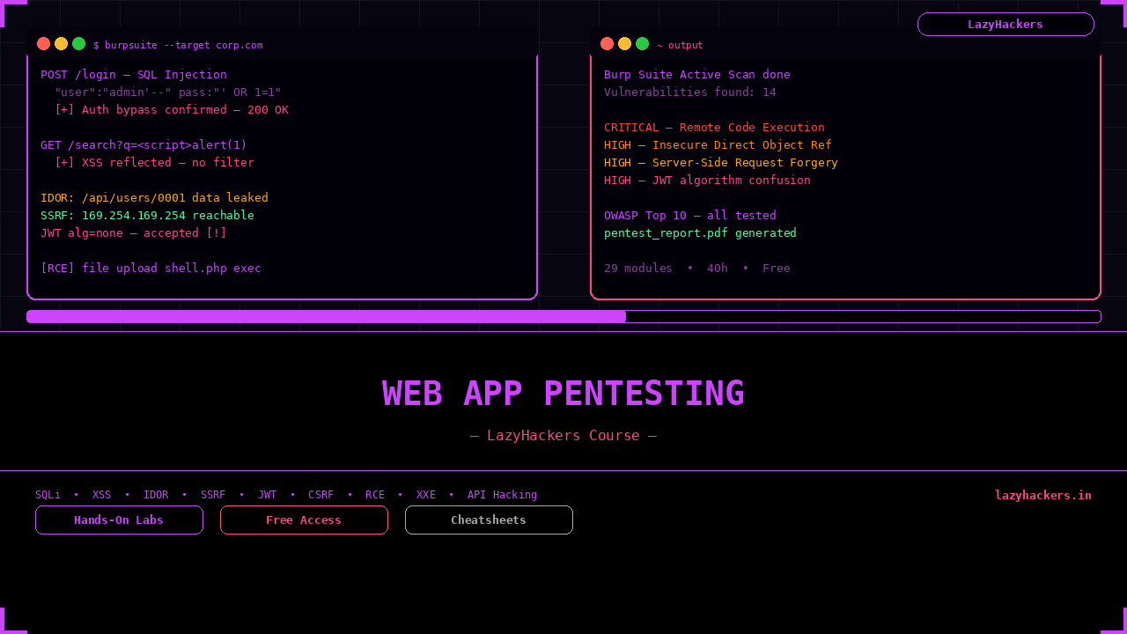This screenshot has width=1127, height=634.
Task: Choose the JWT topic tag
Action: pos(267,495)
